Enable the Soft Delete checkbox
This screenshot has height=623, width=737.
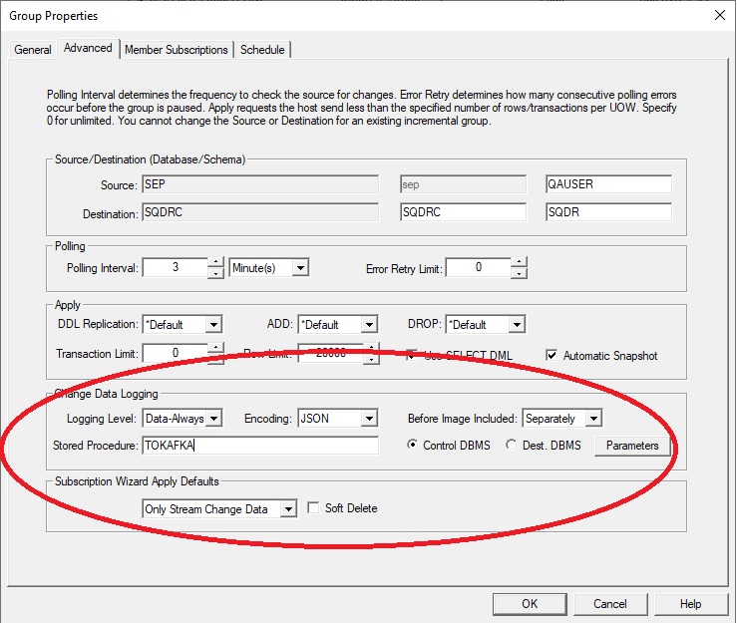(314, 508)
